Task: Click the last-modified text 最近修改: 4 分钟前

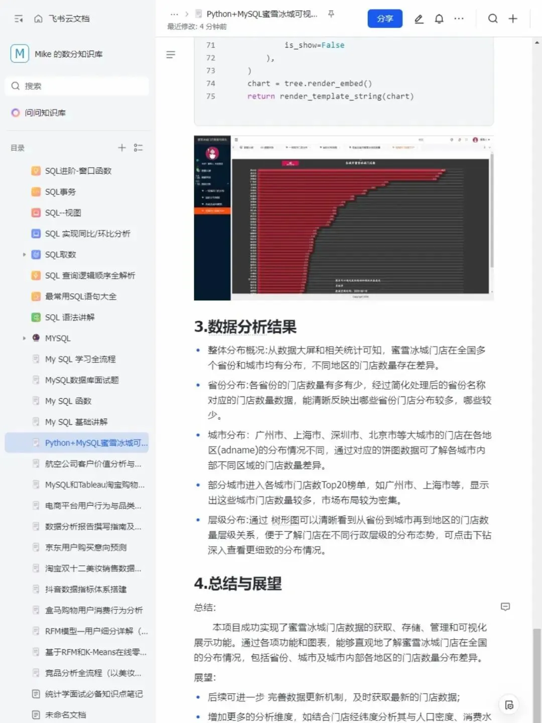Action: pyautogui.click(x=197, y=27)
